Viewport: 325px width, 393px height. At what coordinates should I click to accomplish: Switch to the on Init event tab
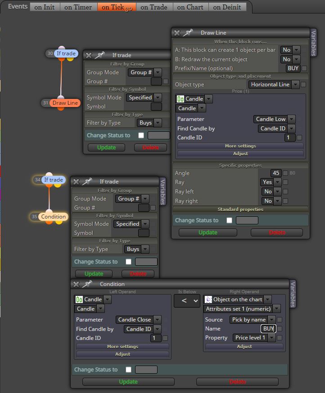(45, 7)
